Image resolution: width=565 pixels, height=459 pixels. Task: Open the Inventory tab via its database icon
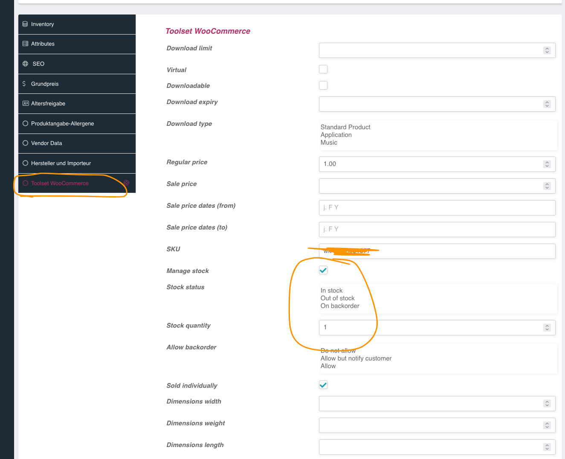[25, 24]
